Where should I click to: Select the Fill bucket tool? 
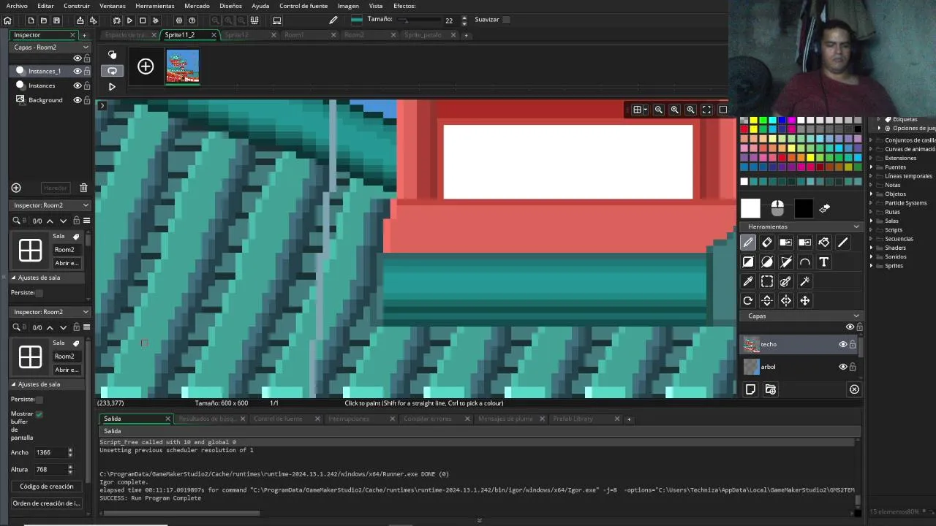823,243
